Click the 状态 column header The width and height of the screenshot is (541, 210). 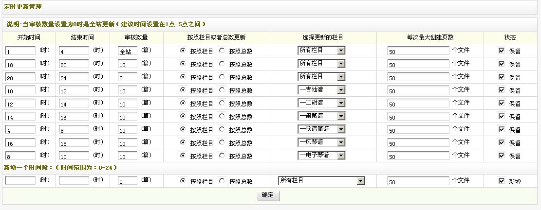pos(510,37)
